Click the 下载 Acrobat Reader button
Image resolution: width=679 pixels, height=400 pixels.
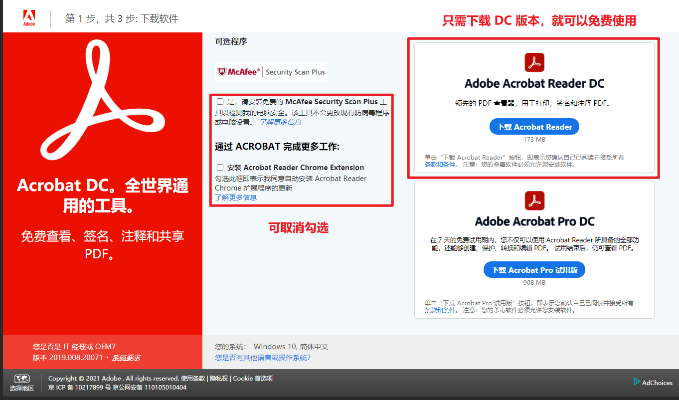point(534,127)
